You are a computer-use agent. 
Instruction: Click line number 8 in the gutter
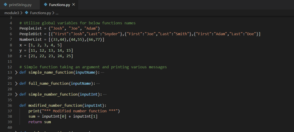[11, 45]
